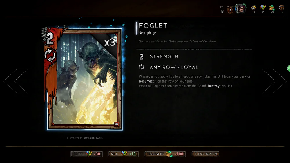Click the card keg barrel icon

[282, 8]
